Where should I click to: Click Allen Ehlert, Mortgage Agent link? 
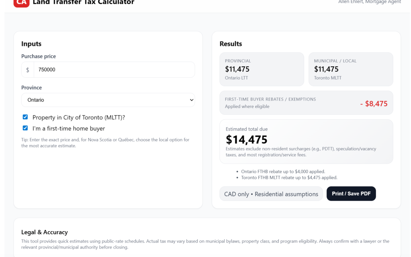pos(370,2)
